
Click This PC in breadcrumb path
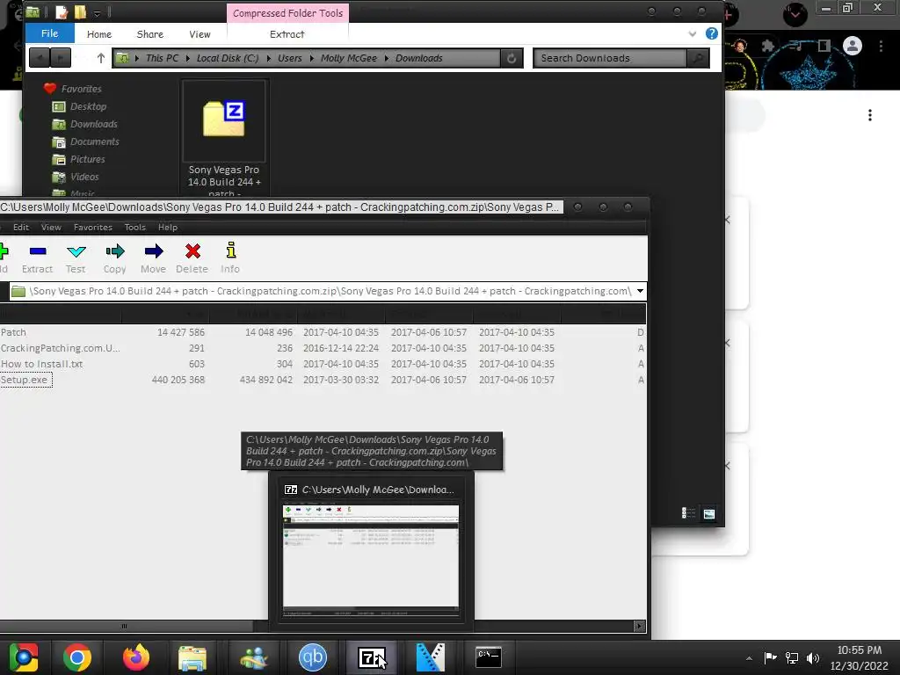point(163,58)
